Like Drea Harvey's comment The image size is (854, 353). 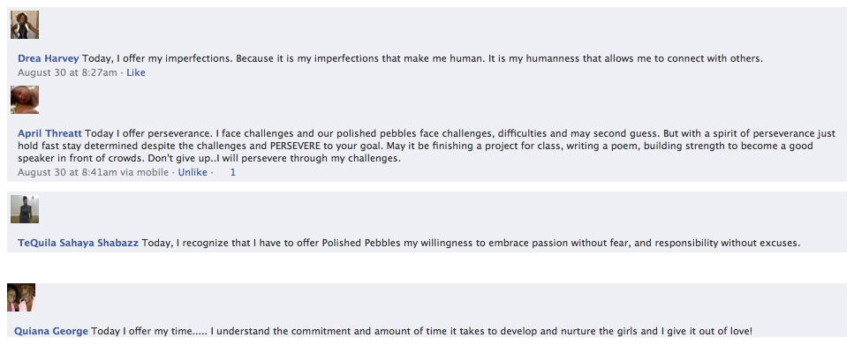136,72
